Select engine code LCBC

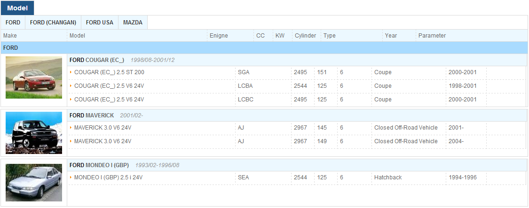pyautogui.click(x=245, y=100)
